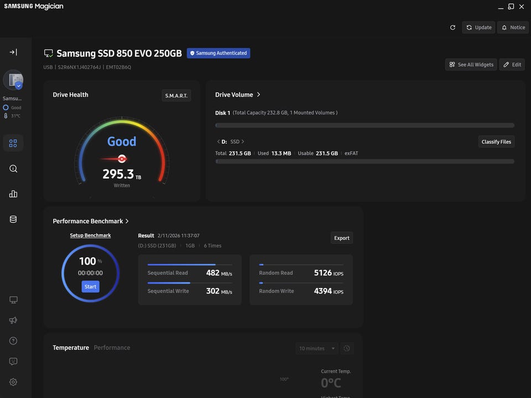Open the Notice notifications button
This screenshot has height=398, width=531.
[x=513, y=28]
